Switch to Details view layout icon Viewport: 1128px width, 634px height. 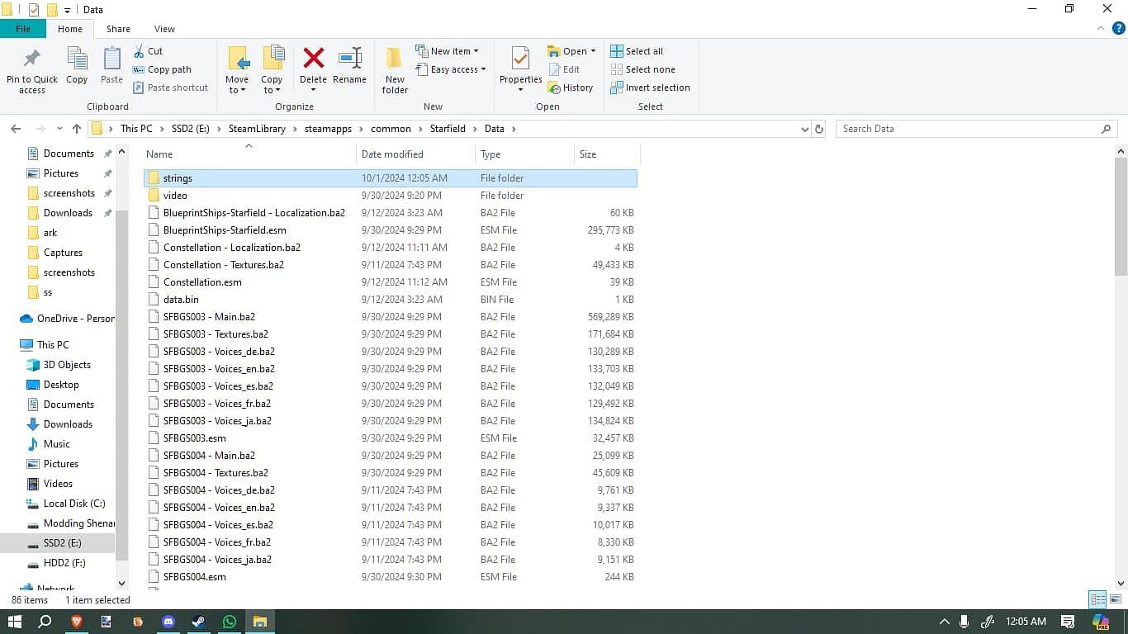point(1097,599)
